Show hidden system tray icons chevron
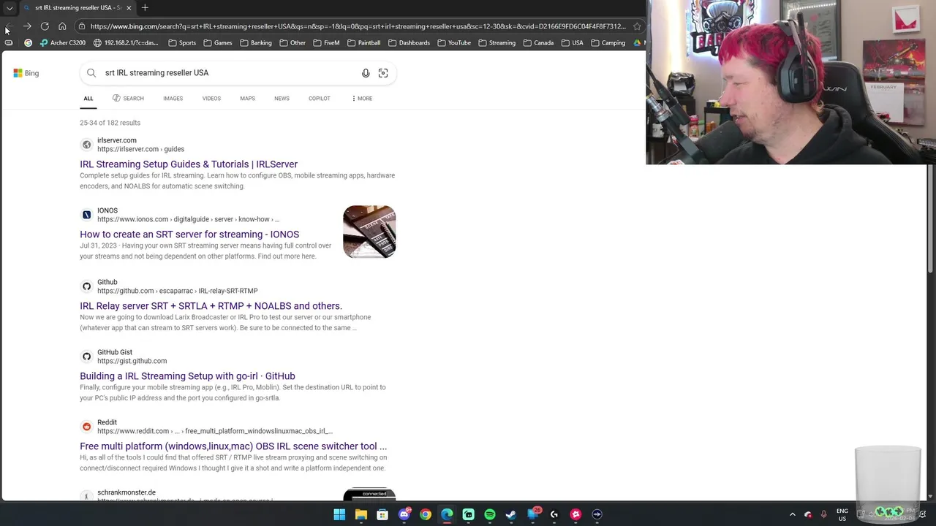Viewport: 936px width, 526px height. point(792,514)
